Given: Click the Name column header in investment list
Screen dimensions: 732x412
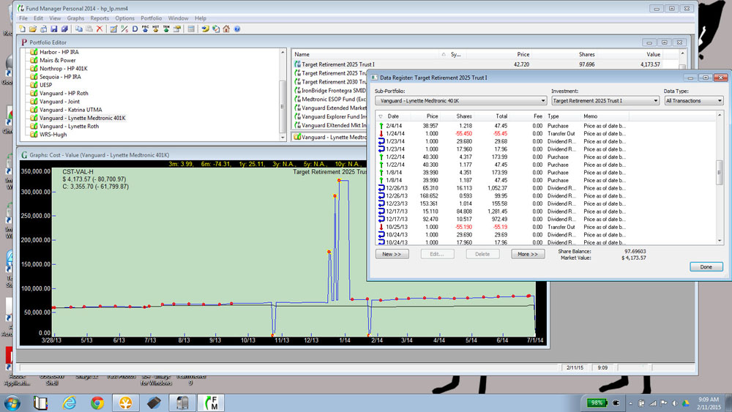Looking at the screenshot, I should pos(302,55).
